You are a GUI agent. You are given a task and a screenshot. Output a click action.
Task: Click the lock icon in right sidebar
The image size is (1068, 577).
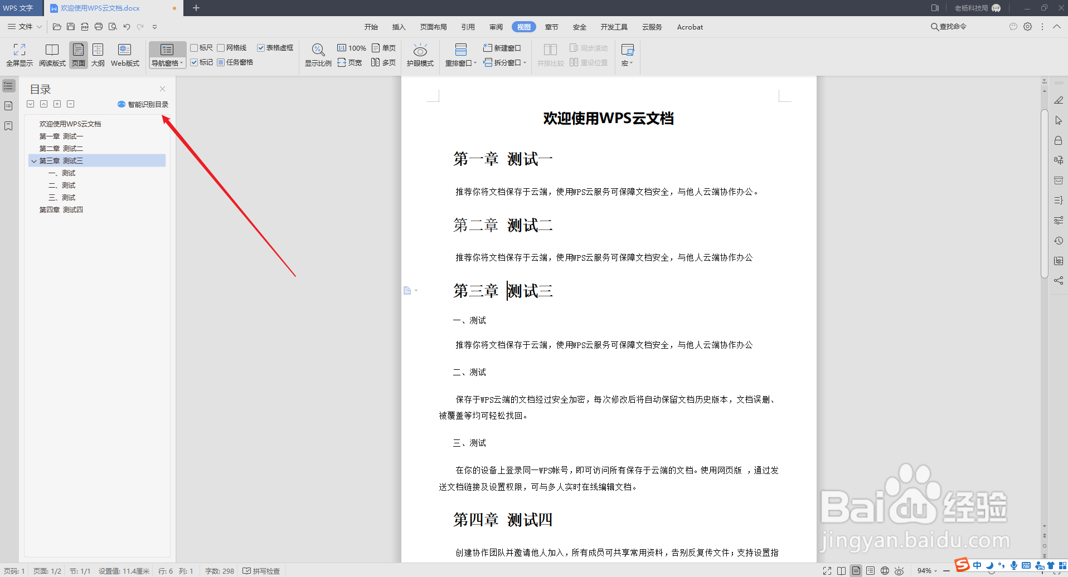(1059, 140)
